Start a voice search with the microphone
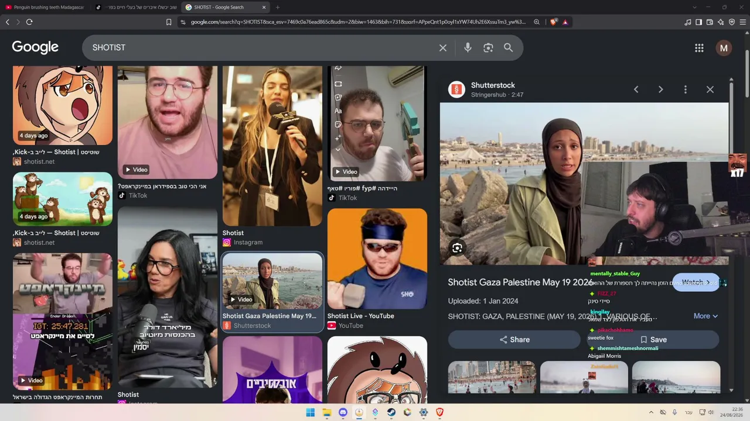 [468, 48]
